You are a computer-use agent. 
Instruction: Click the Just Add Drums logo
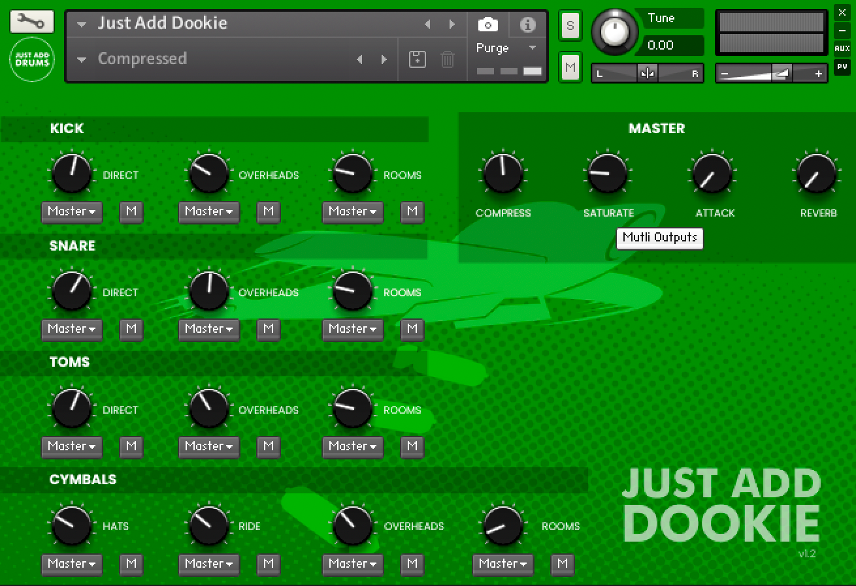tap(31, 60)
